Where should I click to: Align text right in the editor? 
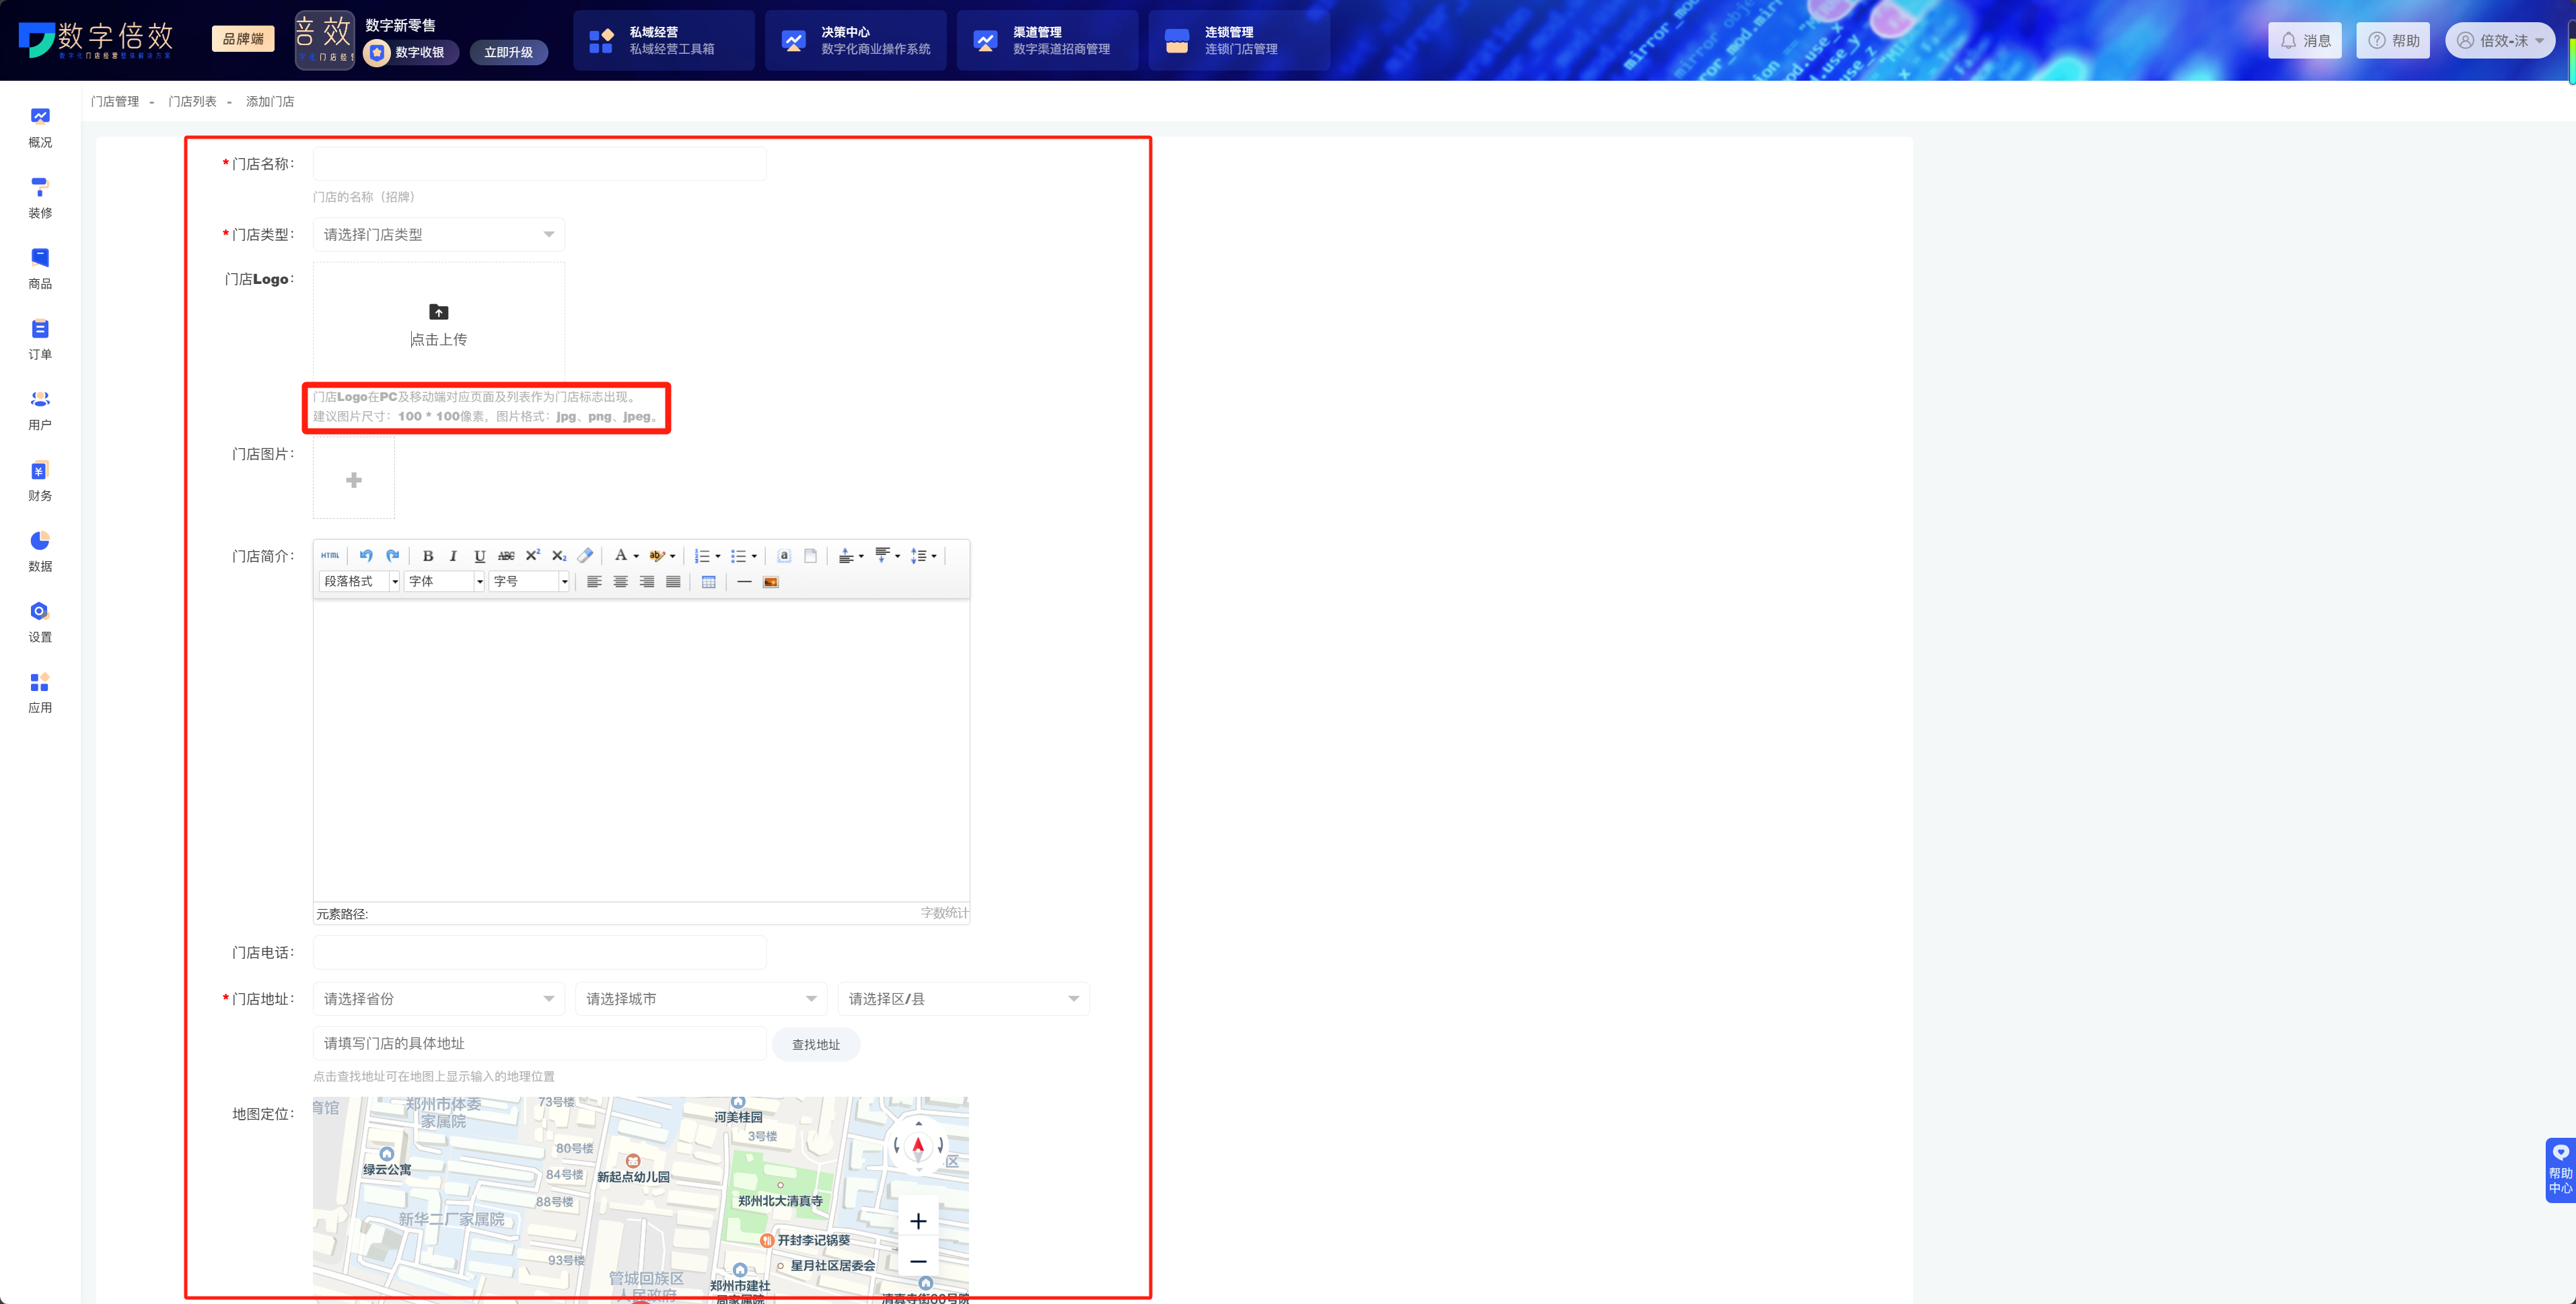coord(647,582)
